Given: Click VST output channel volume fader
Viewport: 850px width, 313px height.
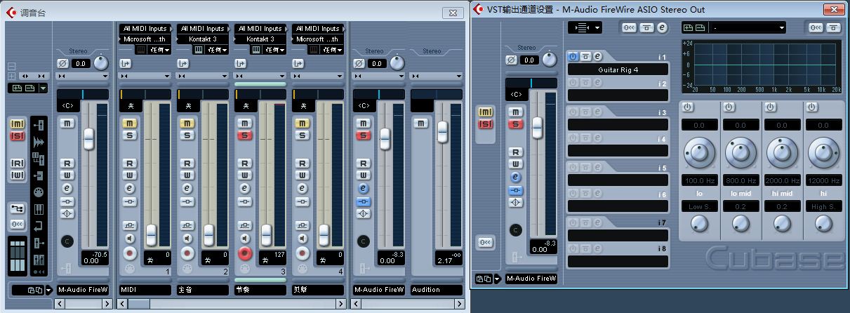Looking at the screenshot, I should (x=537, y=127).
